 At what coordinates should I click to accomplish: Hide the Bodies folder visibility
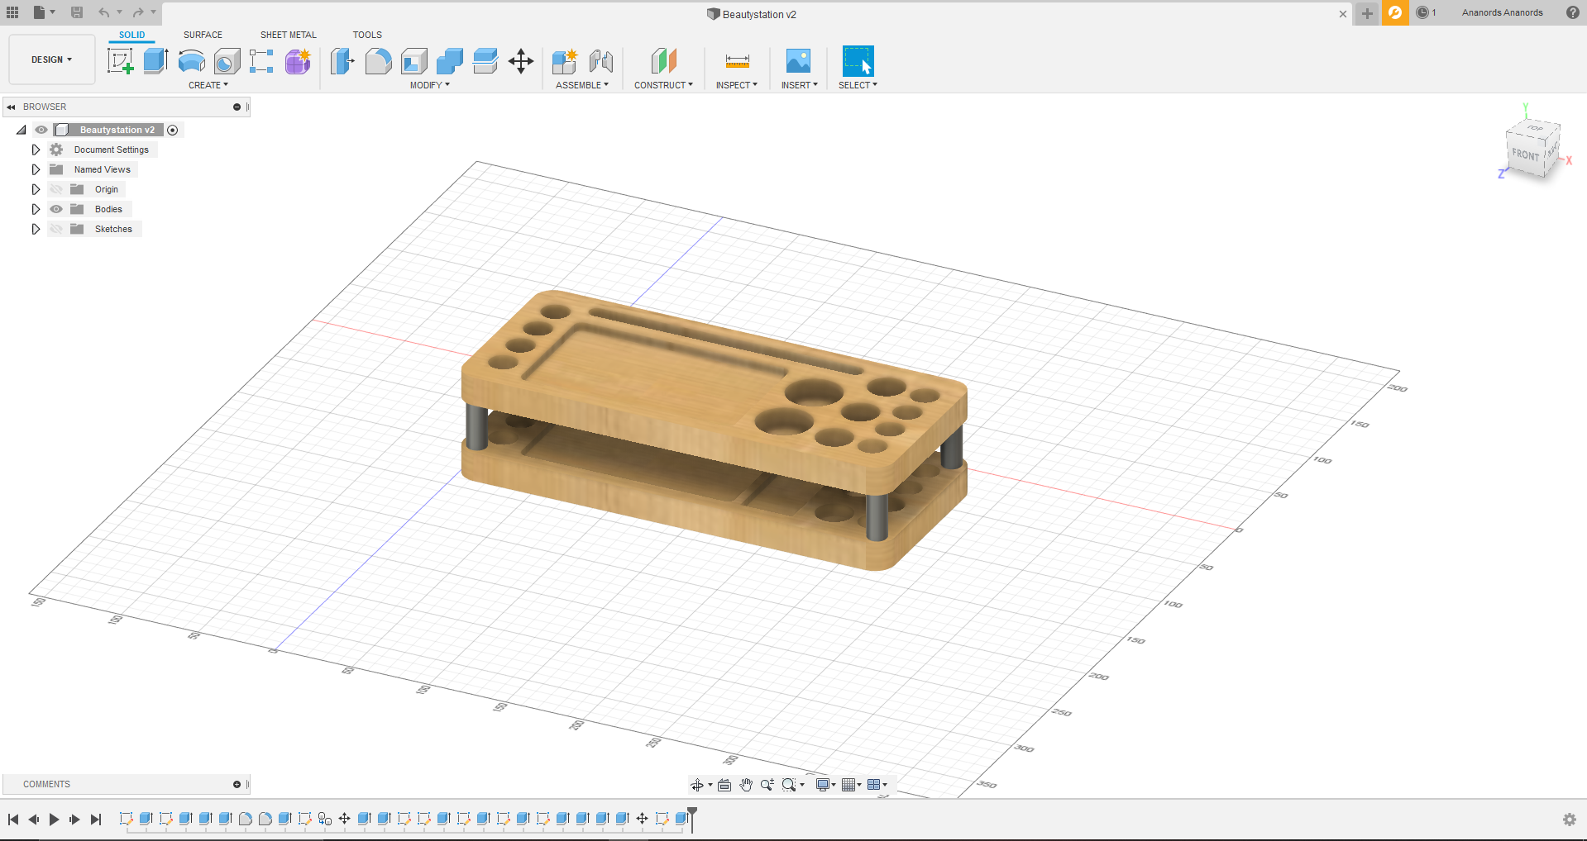(x=55, y=209)
